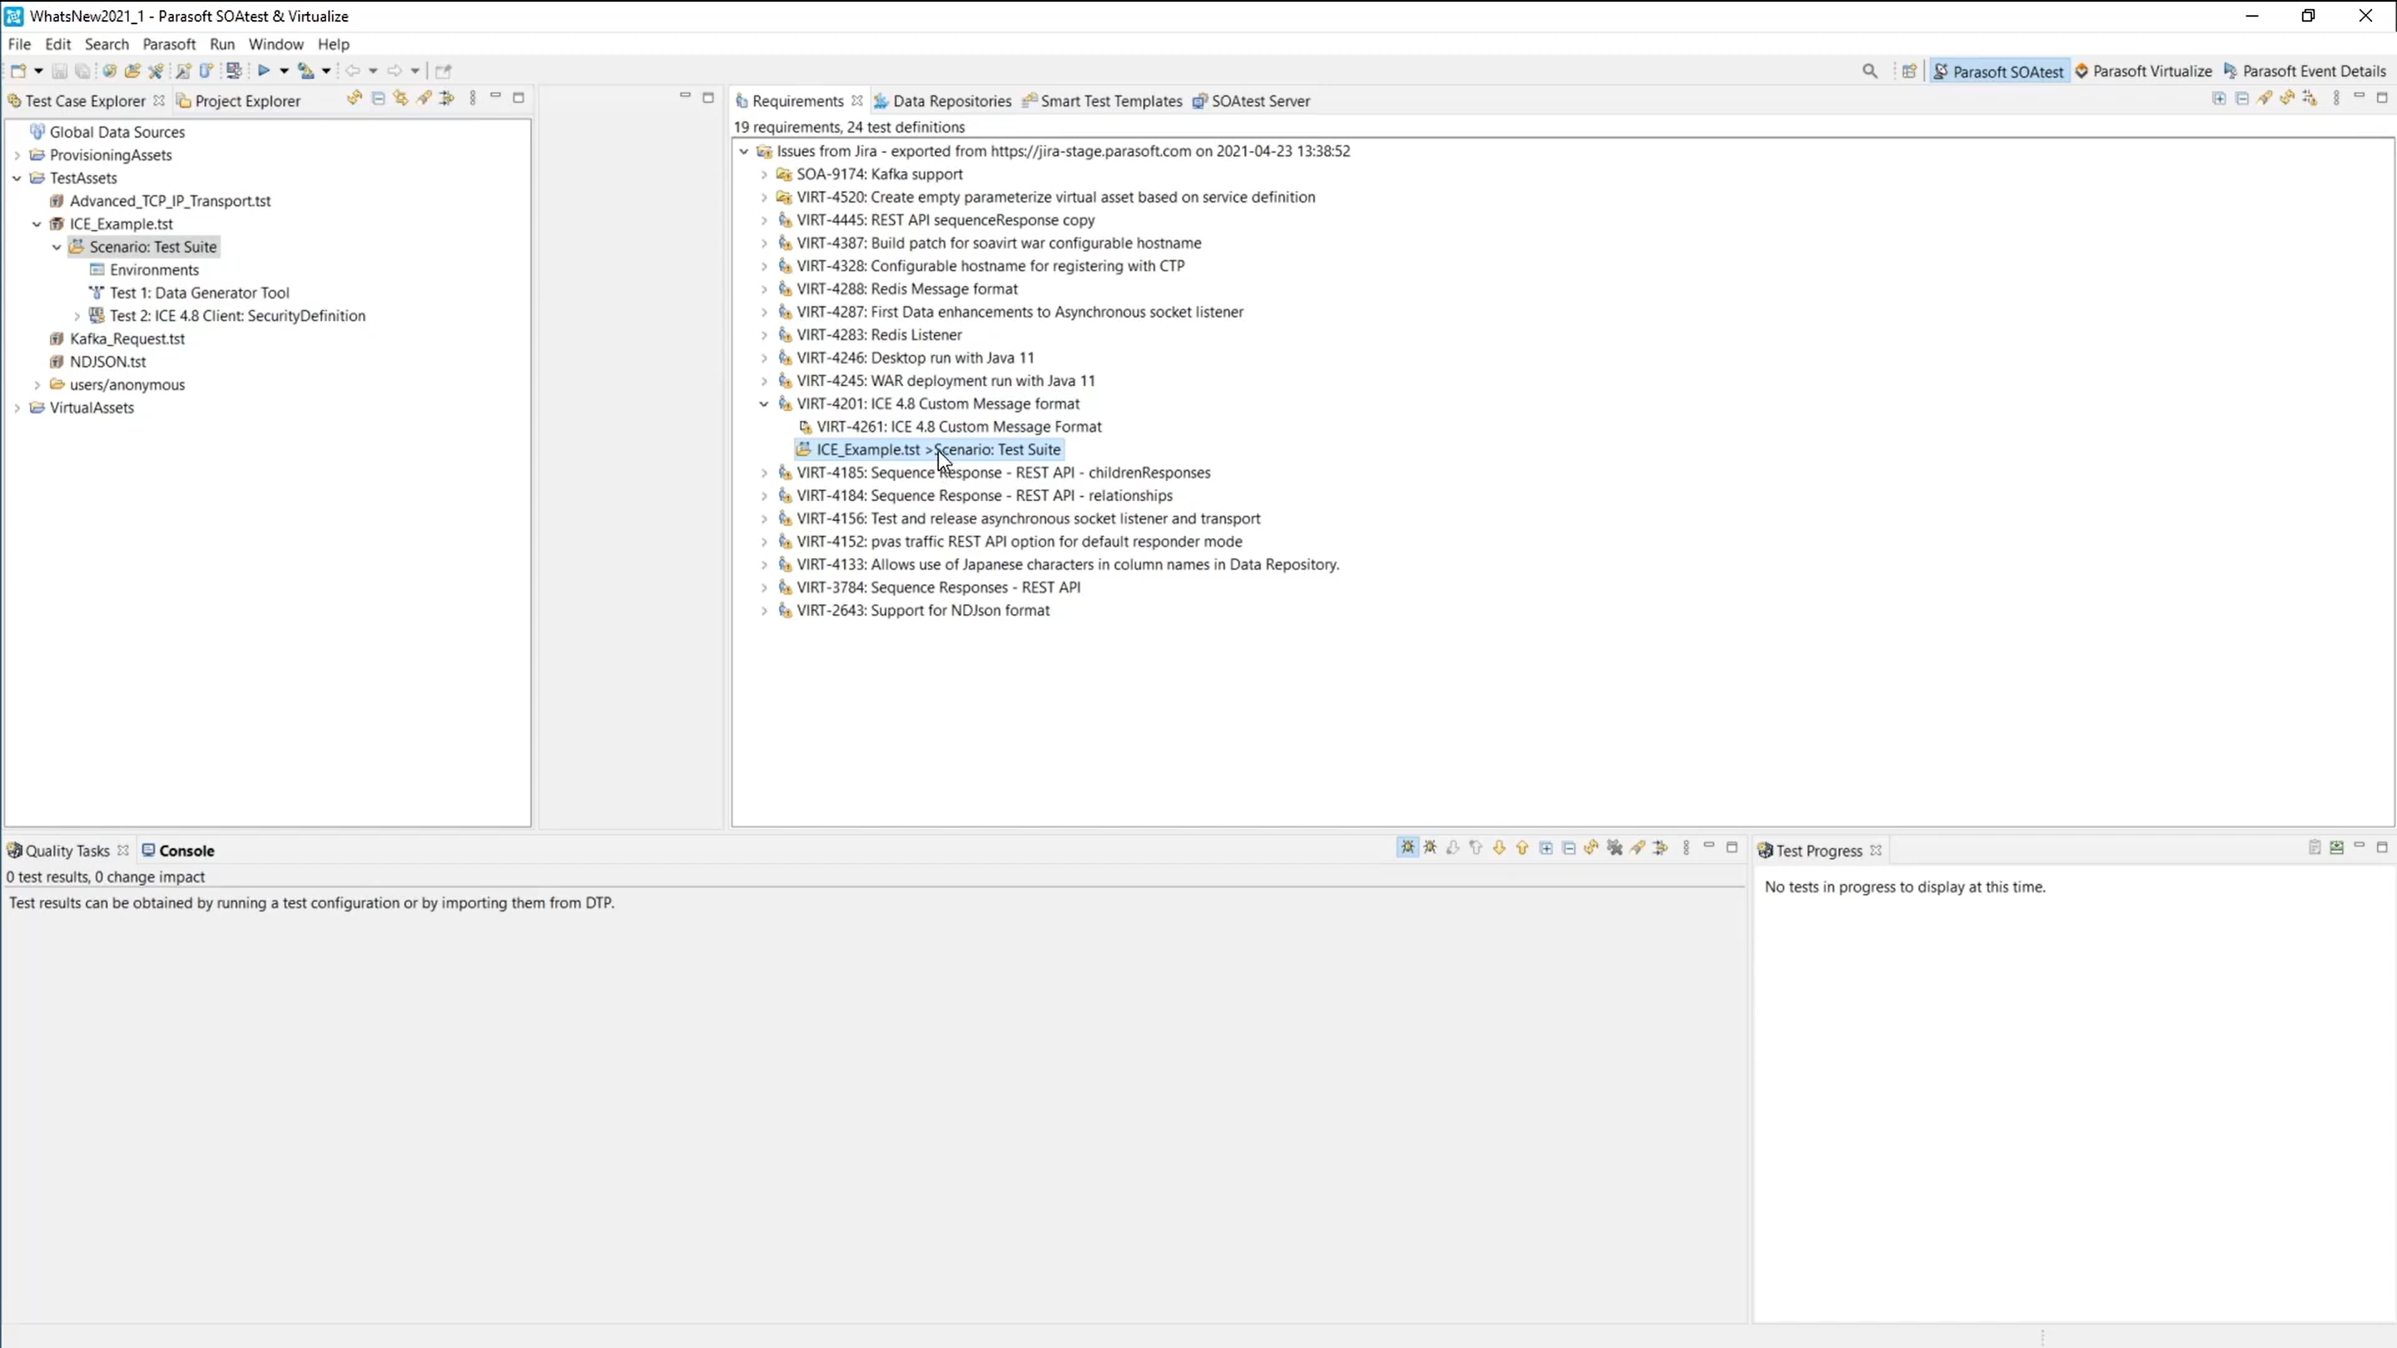Click the globe toolbar icon next to Save All

point(109,71)
